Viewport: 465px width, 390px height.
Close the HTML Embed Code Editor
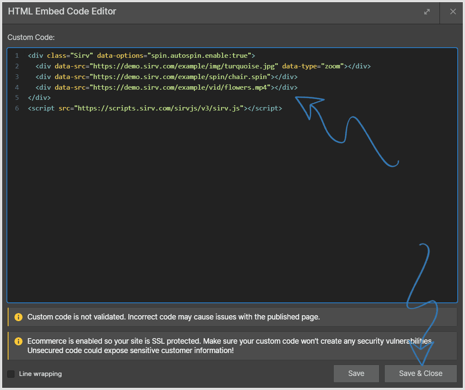click(453, 11)
